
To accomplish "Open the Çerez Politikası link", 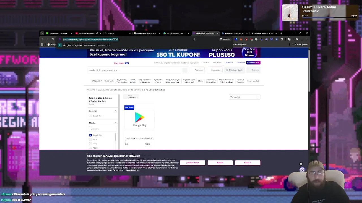I will click(x=133, y=170).
